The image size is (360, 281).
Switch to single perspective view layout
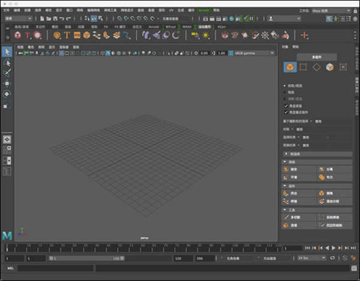(7, 139)
